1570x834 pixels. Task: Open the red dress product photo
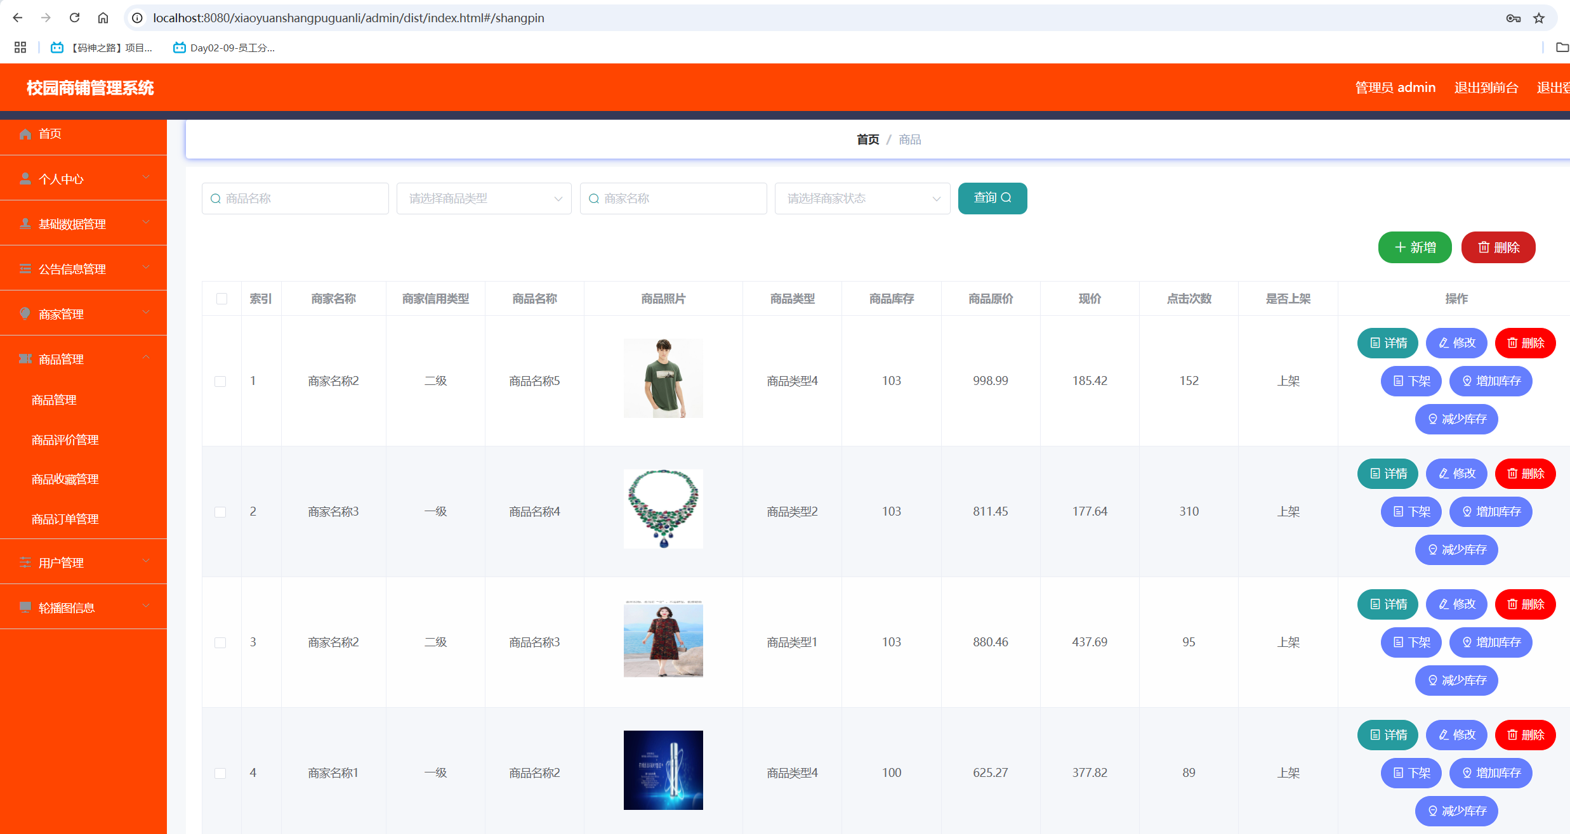point(663,639)
